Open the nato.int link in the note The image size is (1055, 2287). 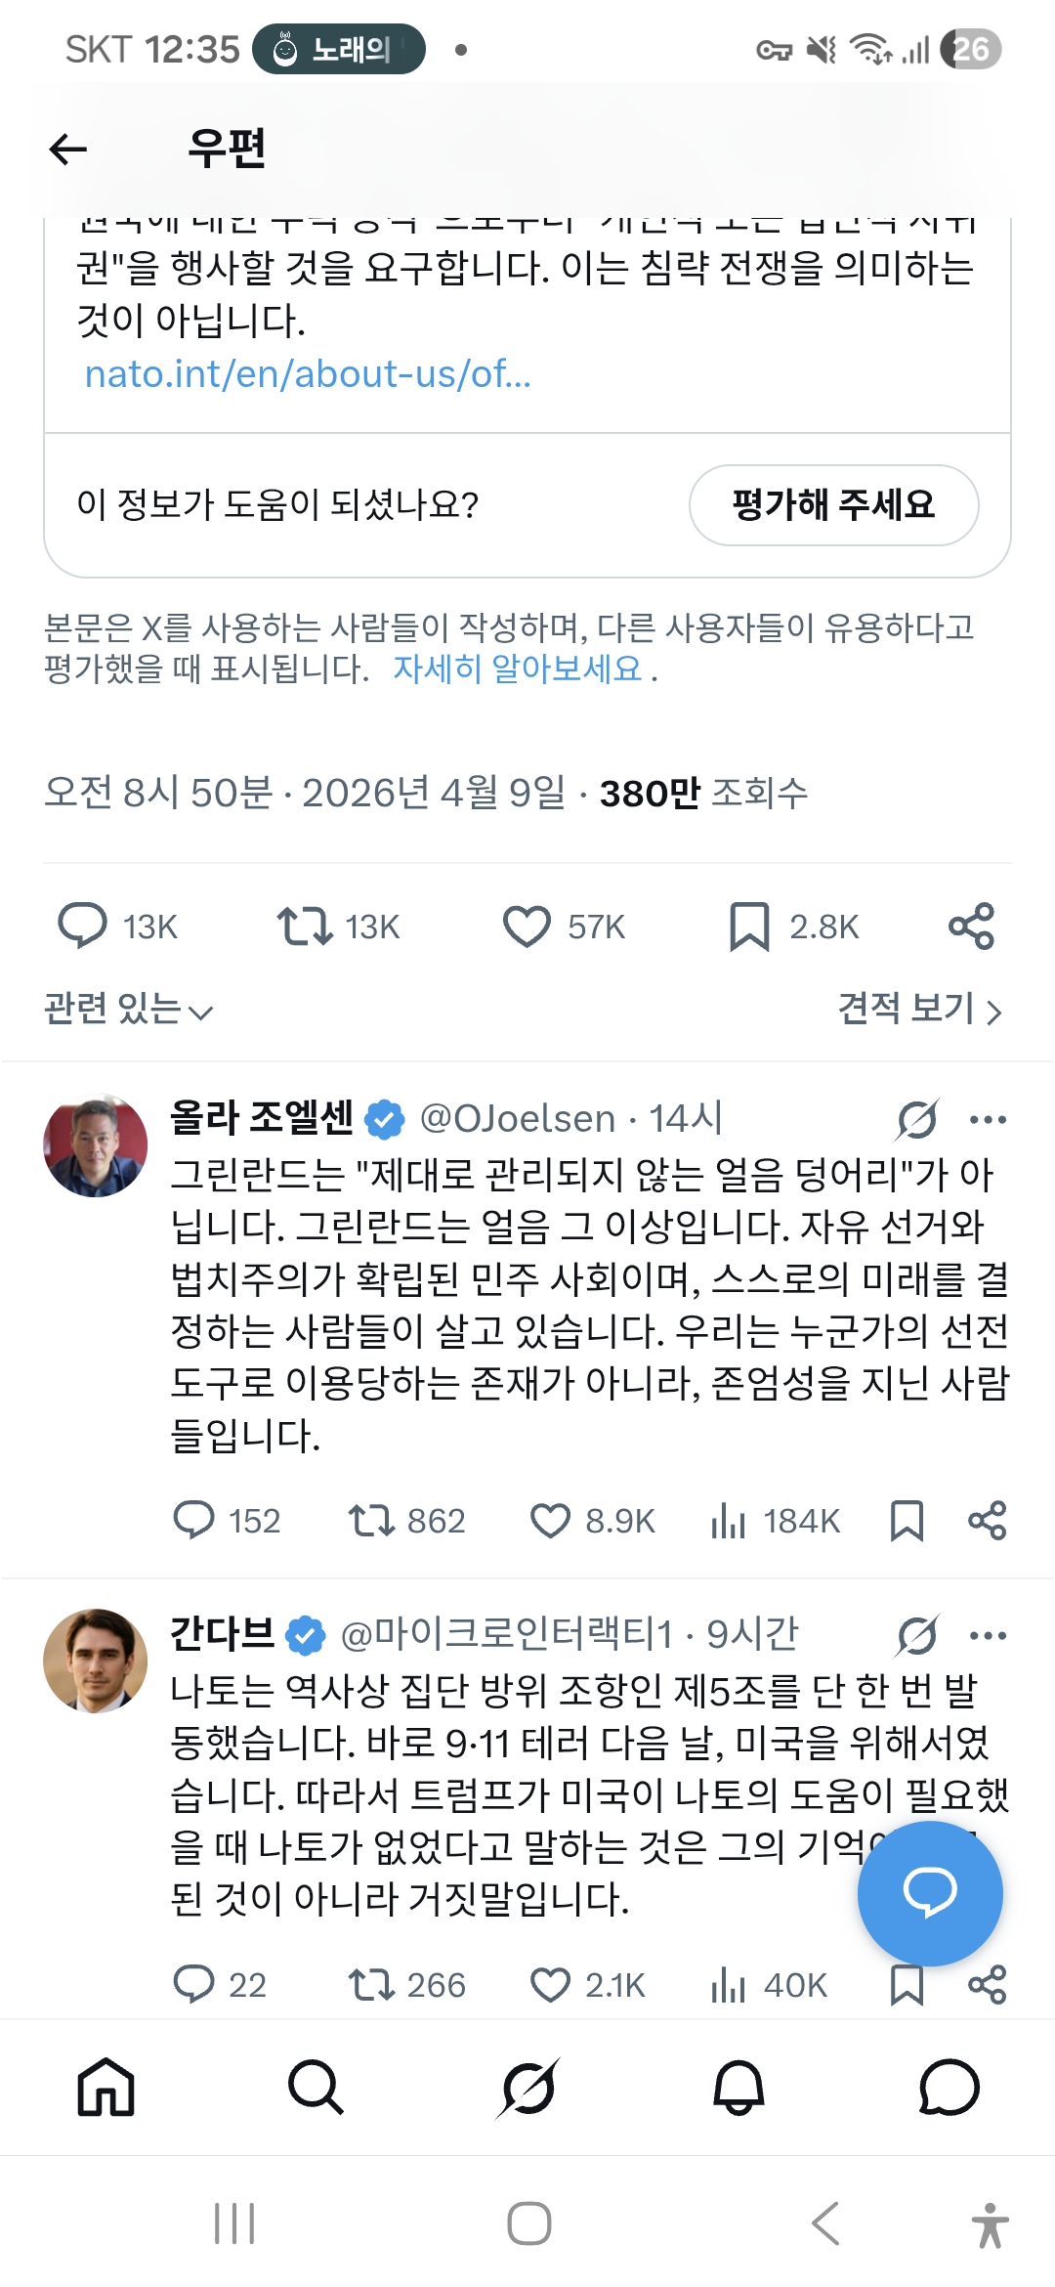click(x=308, y=373)
